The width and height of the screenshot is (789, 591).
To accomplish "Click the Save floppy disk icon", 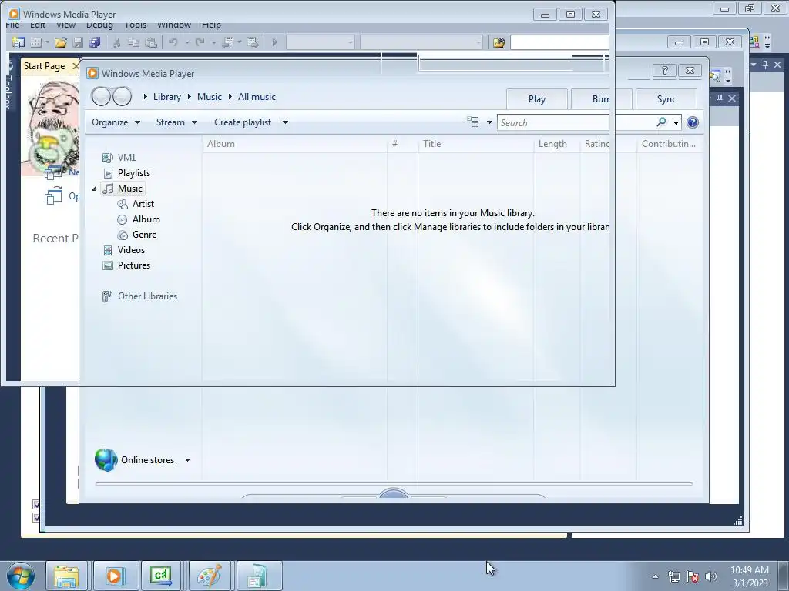I will click(x=78, y=43).
